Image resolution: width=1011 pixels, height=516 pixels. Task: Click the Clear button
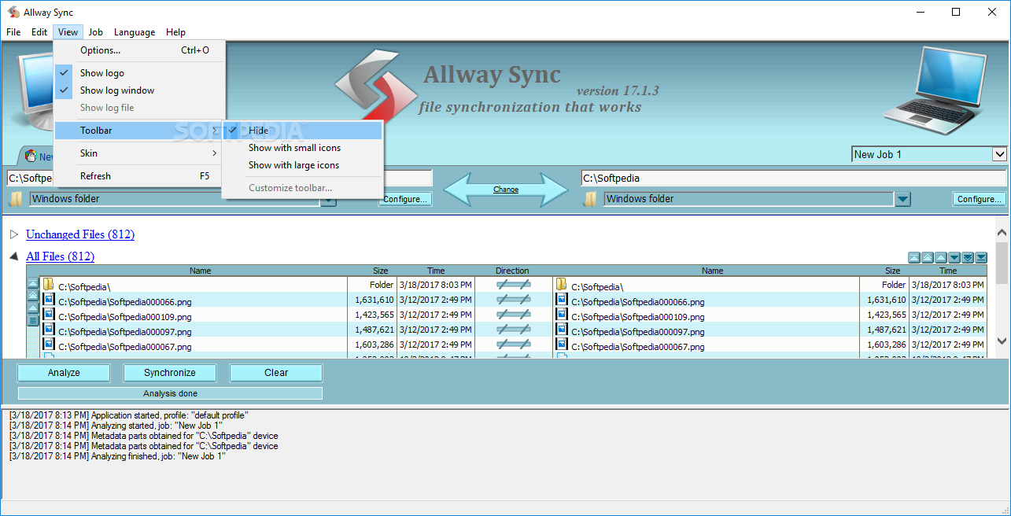(276, 373)
